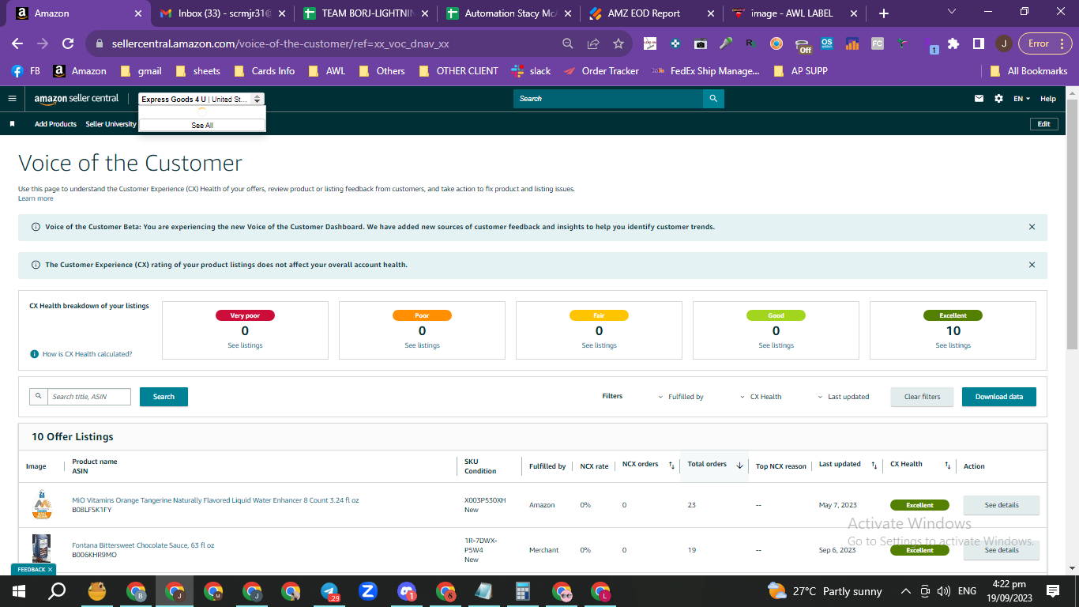Open the Help link in the header
This screenshot has width=1079, height=607.
click(1048, 99)
